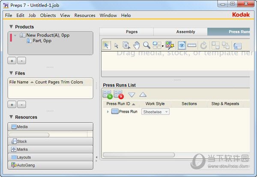Click the left panel collapse arrow

click(x=96, y=157)
